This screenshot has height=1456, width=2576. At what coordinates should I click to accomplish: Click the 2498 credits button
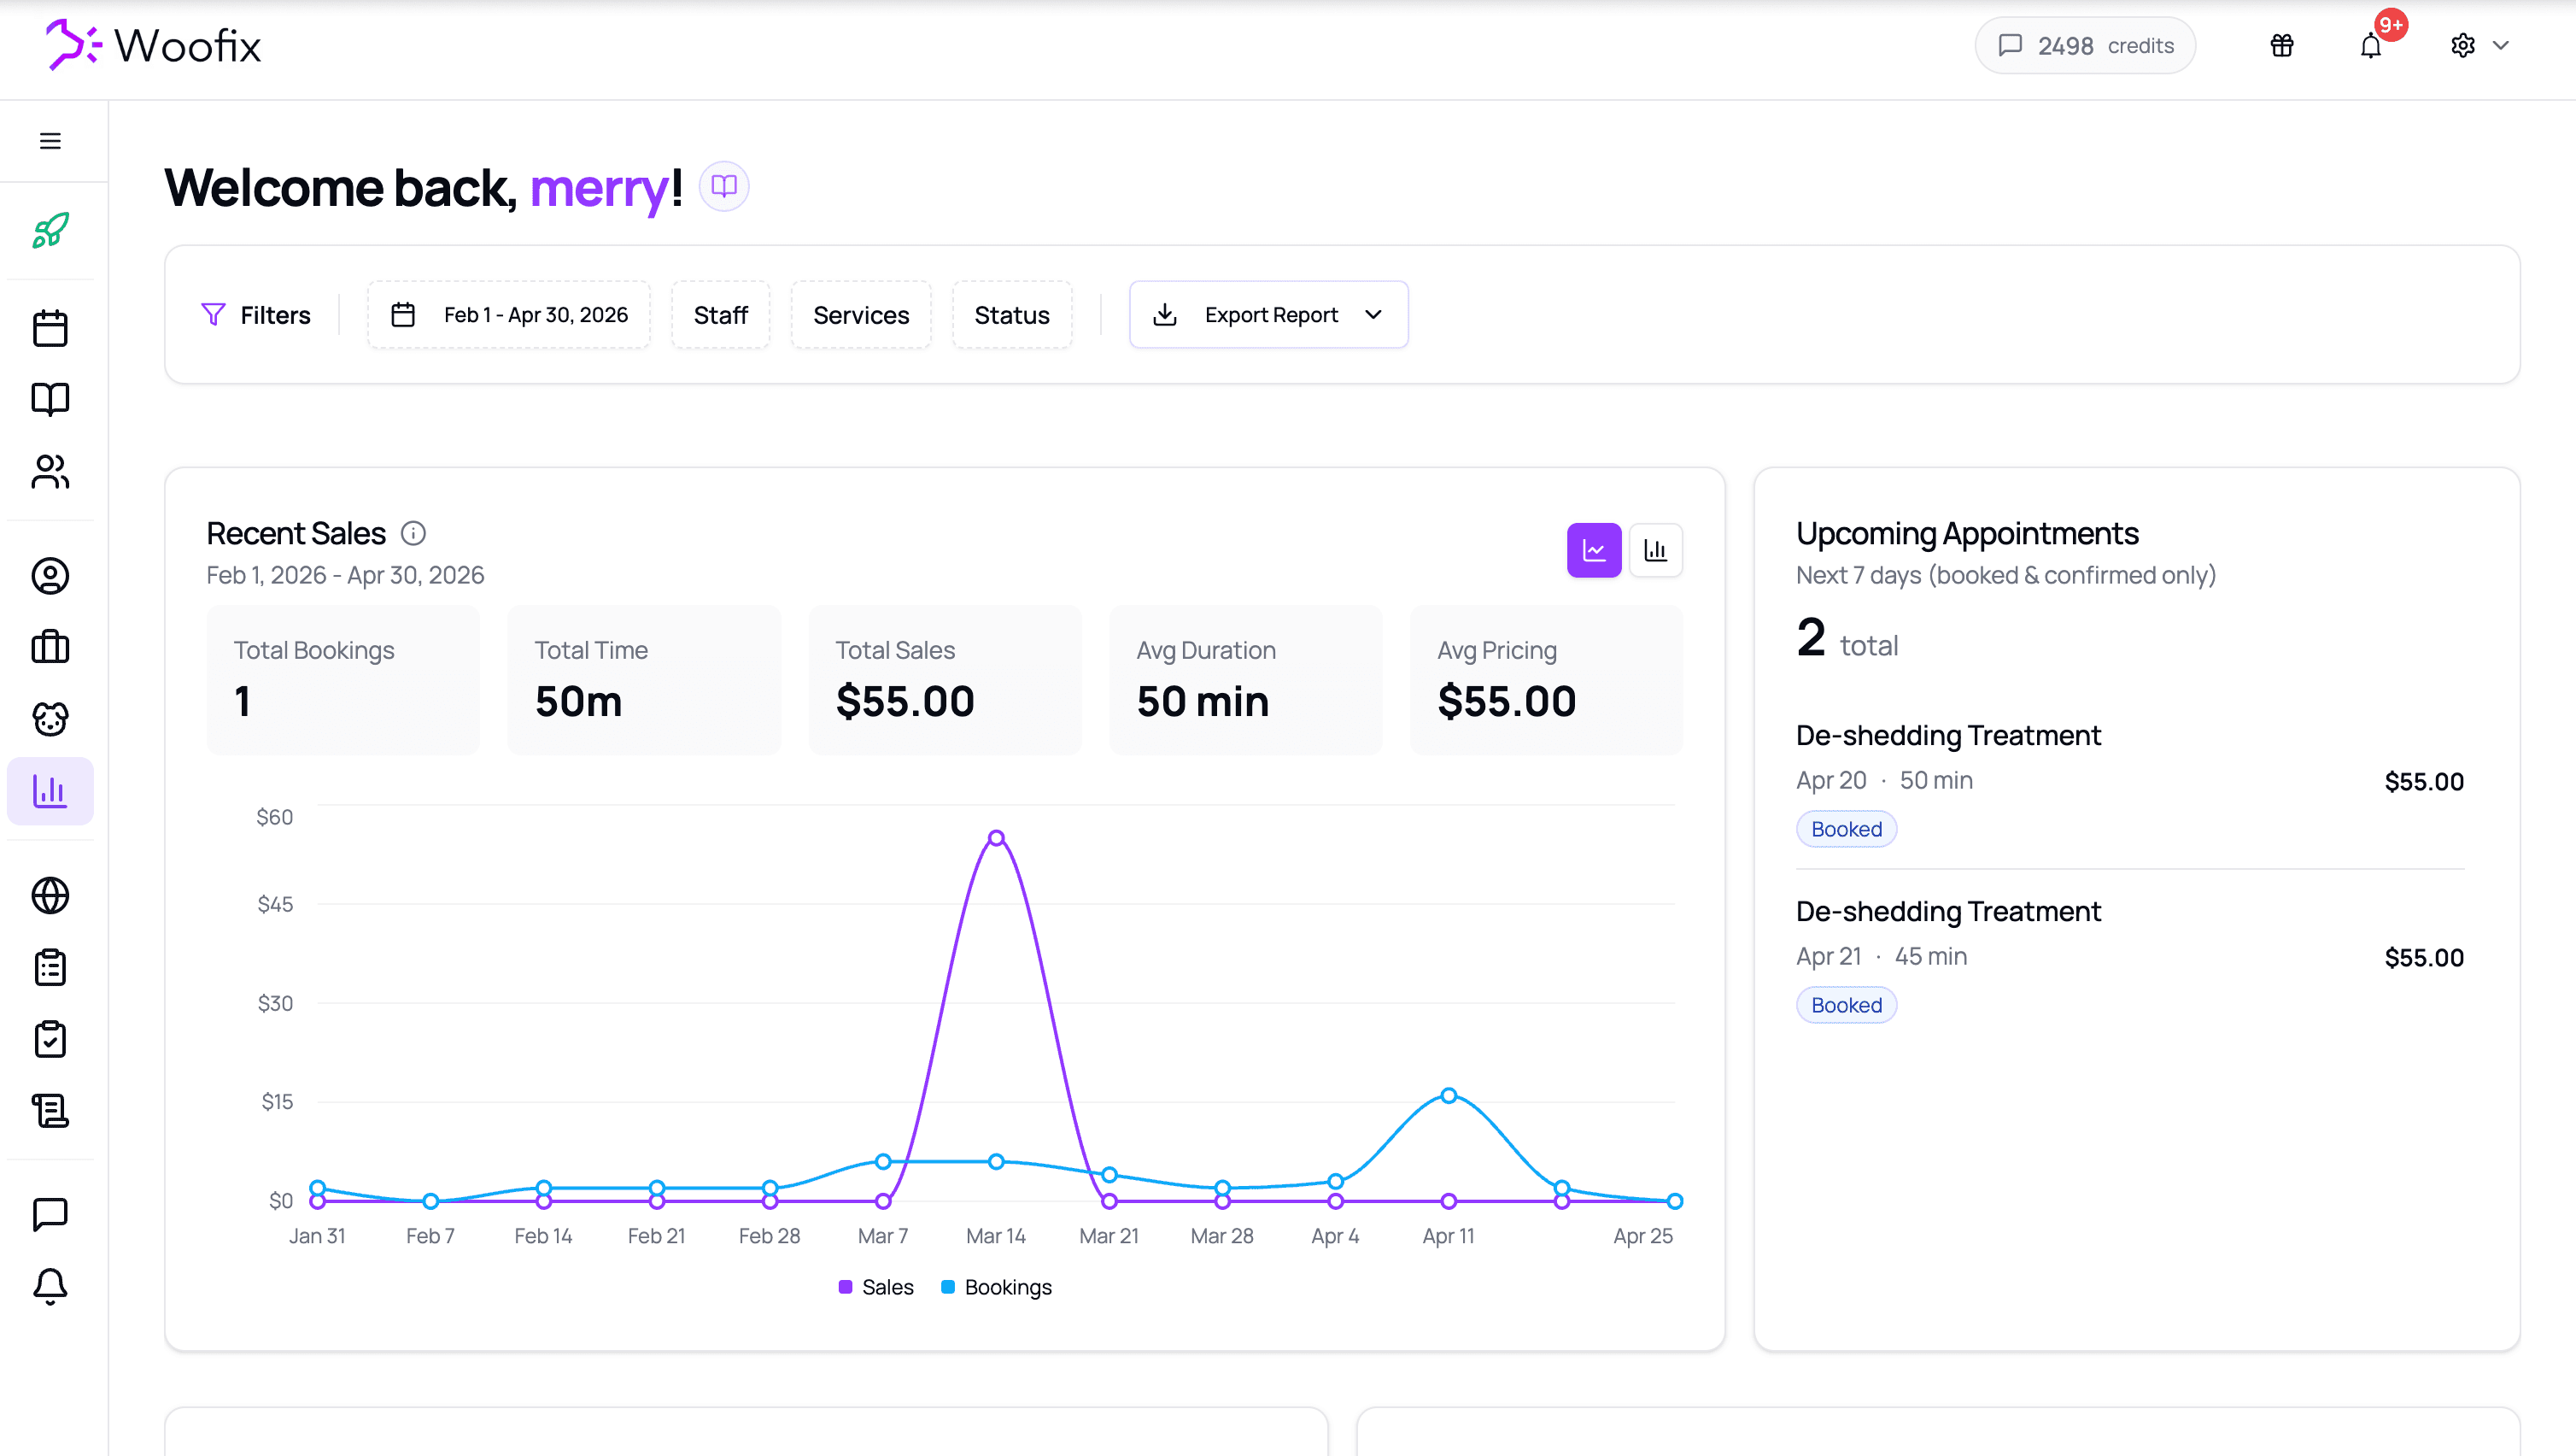click(2084, 45)
